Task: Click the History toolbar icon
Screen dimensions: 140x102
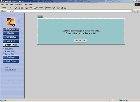Action: click(x=53, y=8)
